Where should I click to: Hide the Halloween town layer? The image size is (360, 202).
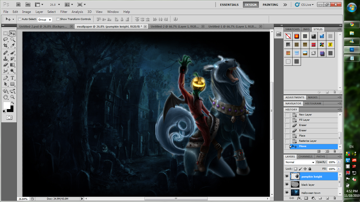tap(287, 193)
